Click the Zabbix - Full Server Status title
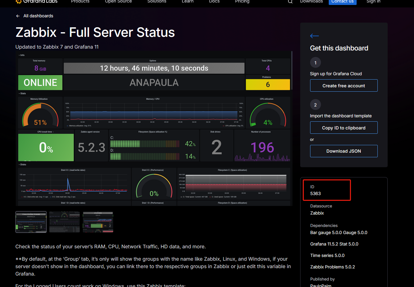This screenshot has width=414, height=287. pos(95,32)
